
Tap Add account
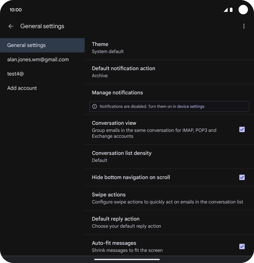coord(22,88)
